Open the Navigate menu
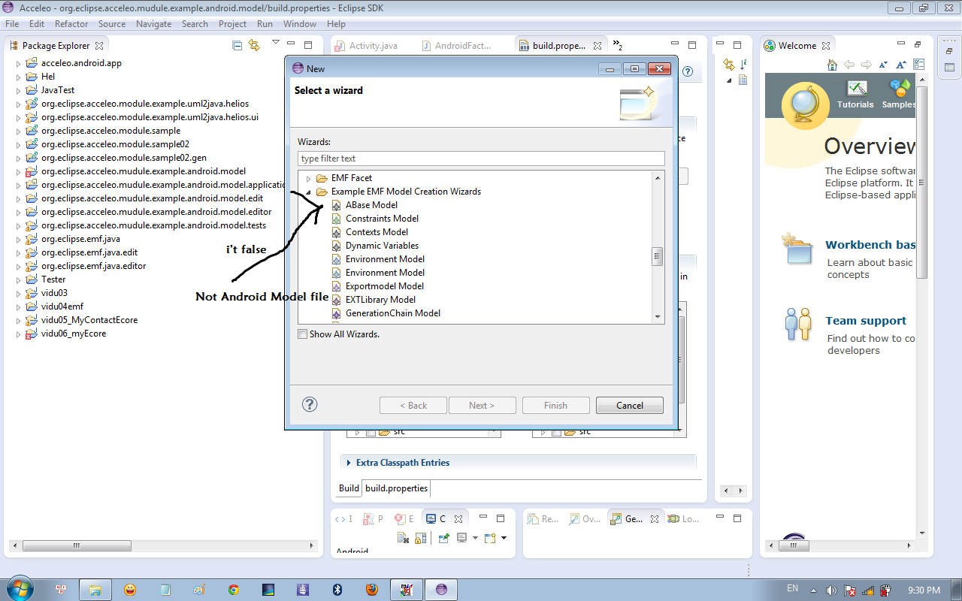The image size is (962, 601). pyautogui.click(x=153, y=24)
